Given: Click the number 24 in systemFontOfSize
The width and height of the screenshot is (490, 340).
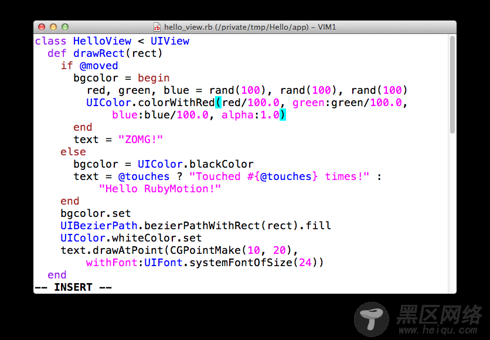Looking at the screenshot, I should pos(305,263).
